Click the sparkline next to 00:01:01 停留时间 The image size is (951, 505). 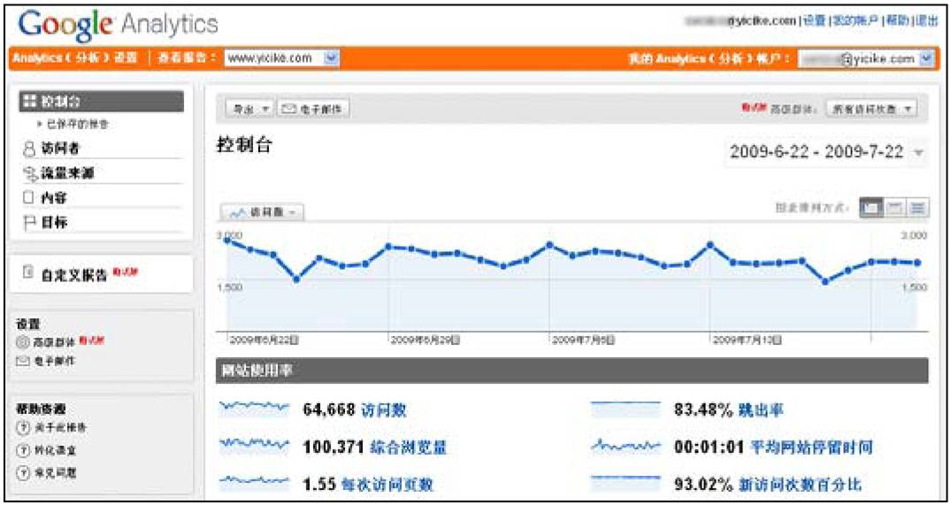(625, 447)
